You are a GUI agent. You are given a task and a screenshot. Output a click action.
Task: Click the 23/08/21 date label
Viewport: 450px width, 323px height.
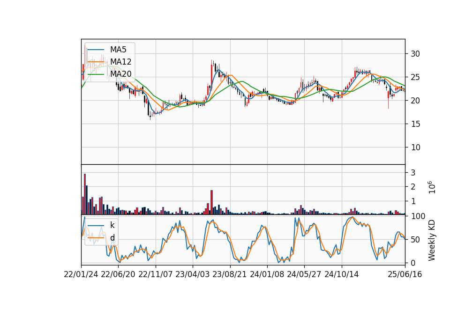(x=230, y=274)
